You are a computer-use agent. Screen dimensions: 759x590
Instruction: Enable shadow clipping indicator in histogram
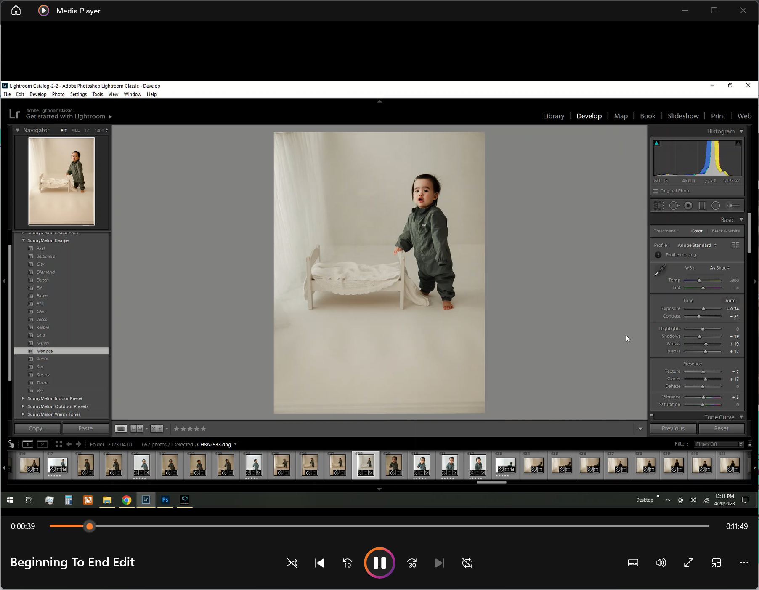click(x=657, y=144)
